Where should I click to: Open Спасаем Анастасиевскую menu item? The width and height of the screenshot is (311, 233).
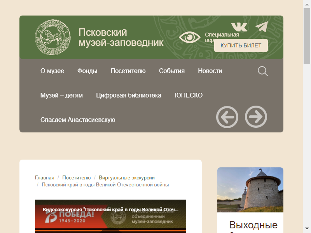click(x=78, y=120)
